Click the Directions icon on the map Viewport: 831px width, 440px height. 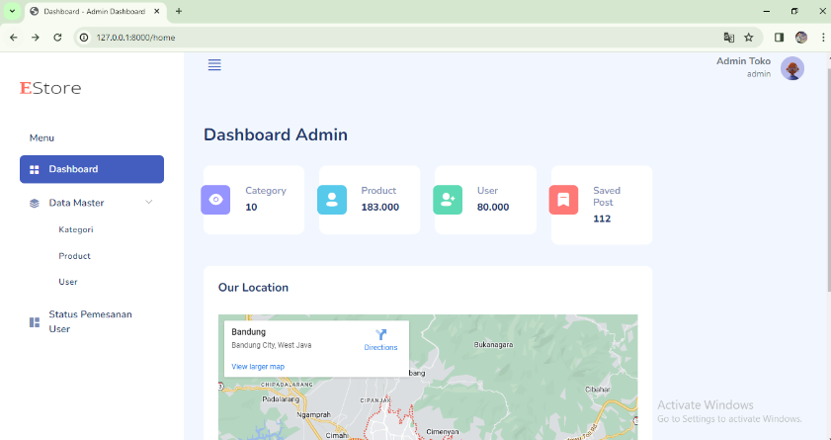pyautogui.click(x=380, y=335)
